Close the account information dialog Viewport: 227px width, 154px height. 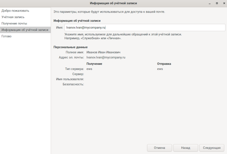coord(223,3)
